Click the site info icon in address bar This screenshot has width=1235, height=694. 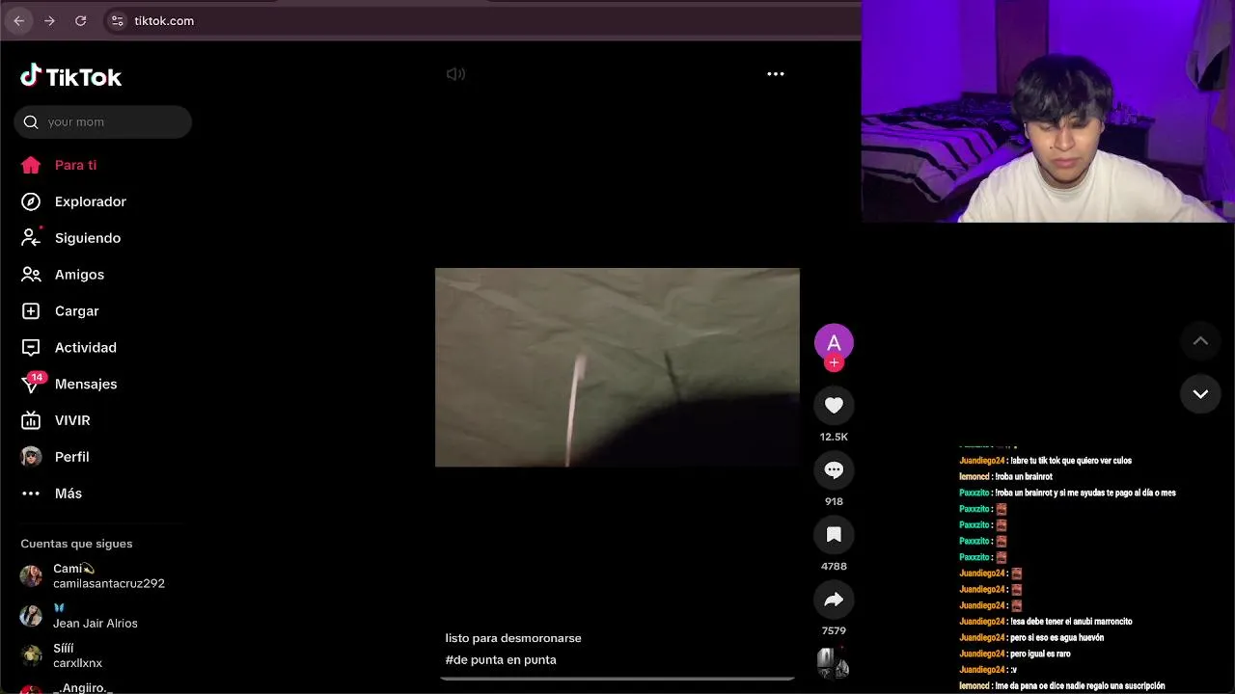point(118,20)
